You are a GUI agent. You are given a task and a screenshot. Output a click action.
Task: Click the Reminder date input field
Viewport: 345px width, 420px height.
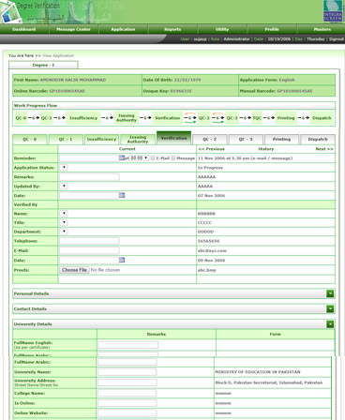coord(89,158)
